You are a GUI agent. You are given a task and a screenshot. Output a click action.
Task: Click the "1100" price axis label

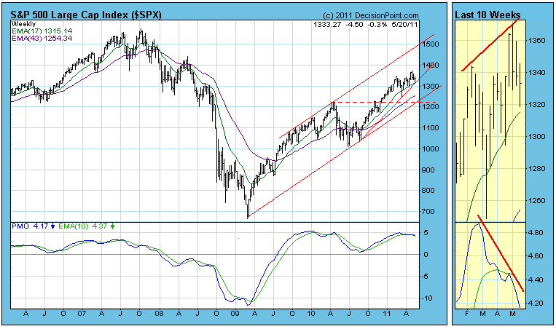(x=431, y=128)
